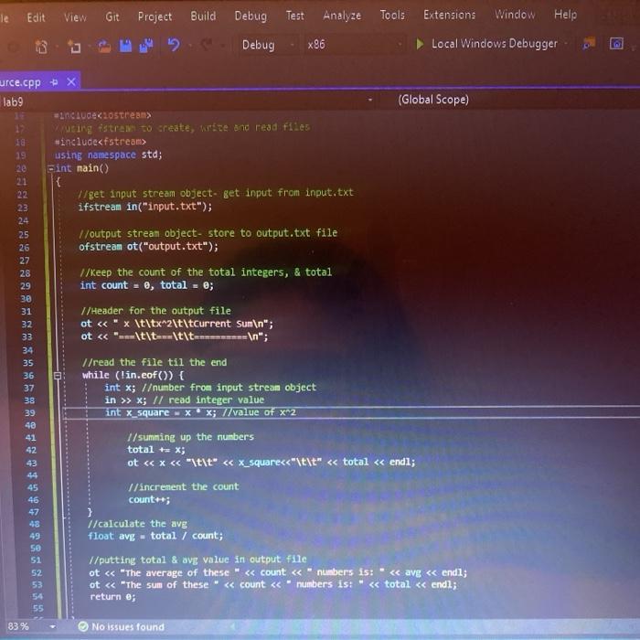
Task: Click the 'int main()' declaration text
Action: [82, 168]
